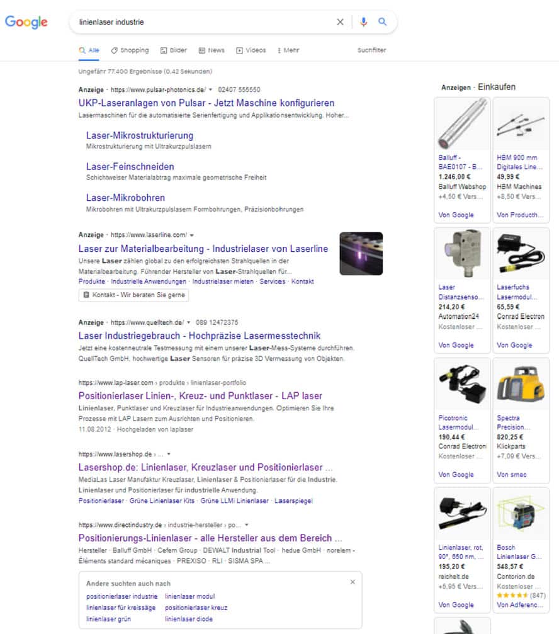Open Laserline Produkte sitelink

point(92,281)
